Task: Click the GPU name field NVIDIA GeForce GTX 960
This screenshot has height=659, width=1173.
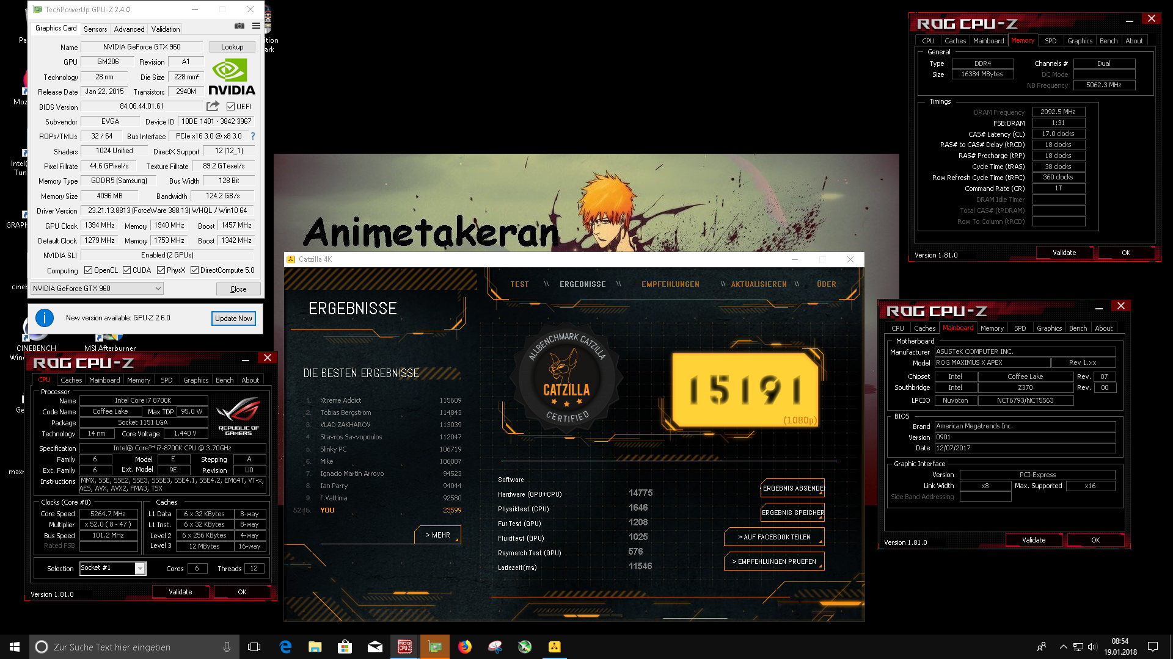Action: click(142, 47)
